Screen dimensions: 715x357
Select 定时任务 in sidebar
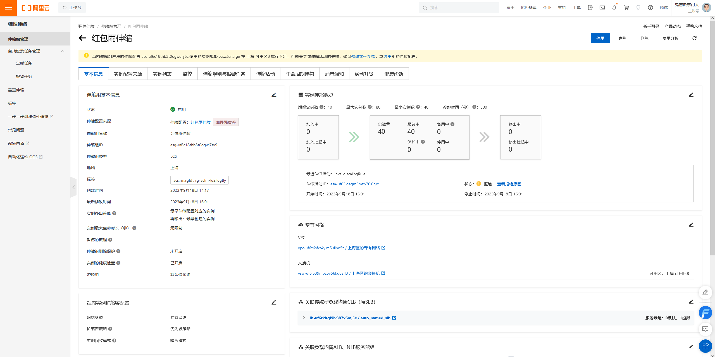point(24,63)
